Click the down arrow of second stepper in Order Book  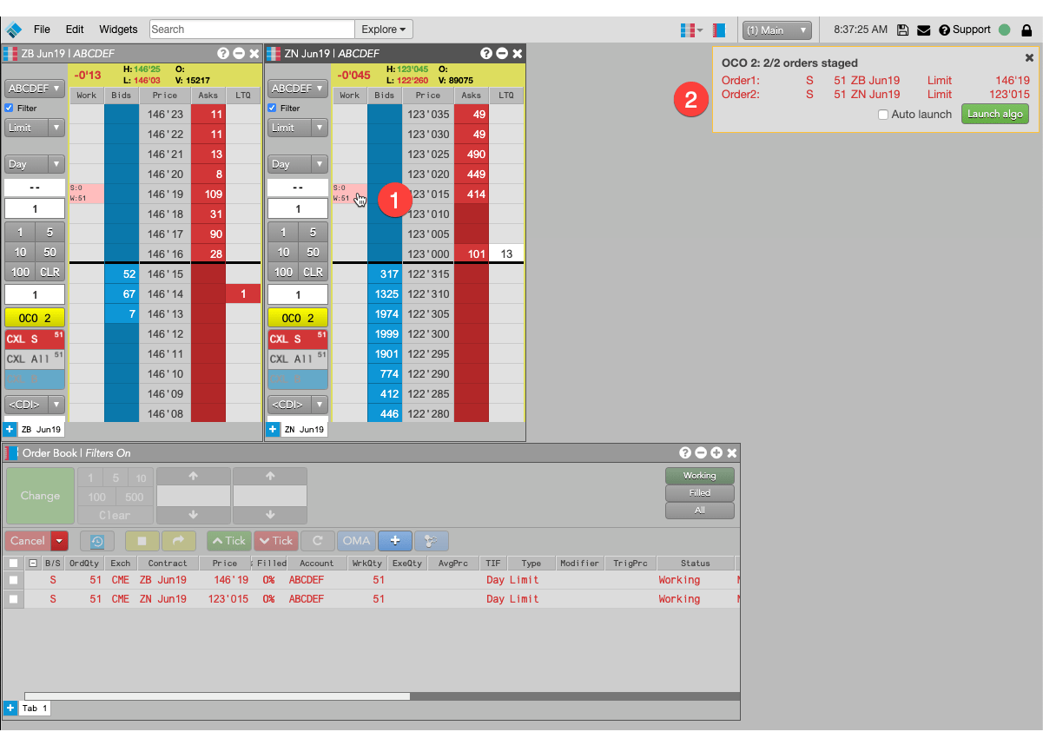click(x=270, y=515)
